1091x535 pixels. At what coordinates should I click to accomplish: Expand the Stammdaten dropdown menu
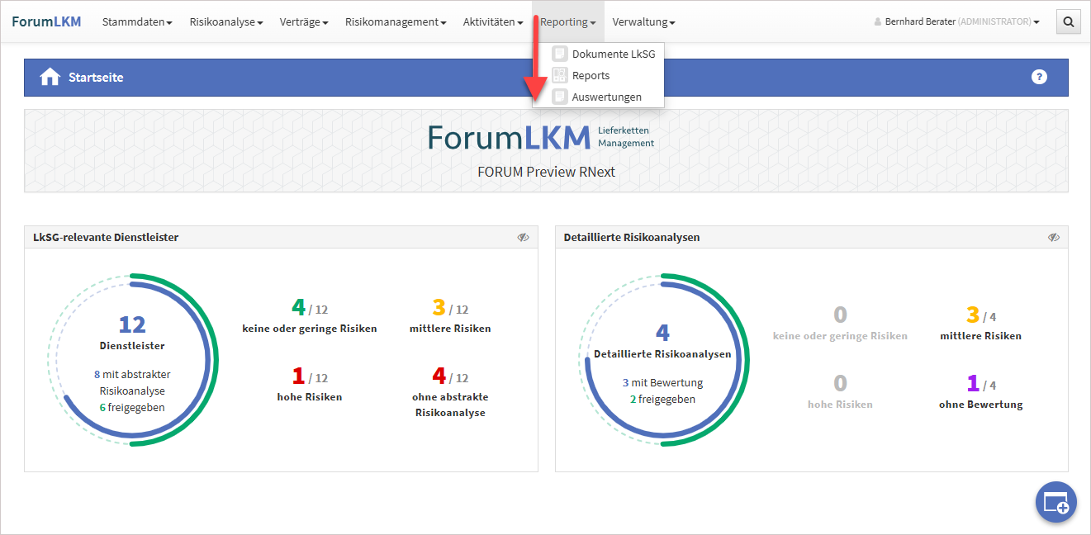pos(137,22)
